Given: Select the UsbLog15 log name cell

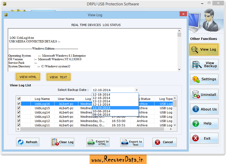Looking at the screenshot, I should pyautogui.click(x=42, y=108).
